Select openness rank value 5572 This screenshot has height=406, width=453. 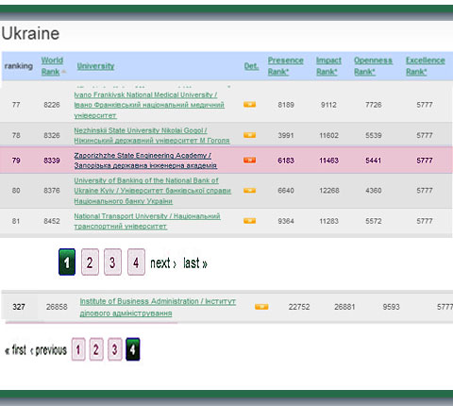[x=374, y=221]
